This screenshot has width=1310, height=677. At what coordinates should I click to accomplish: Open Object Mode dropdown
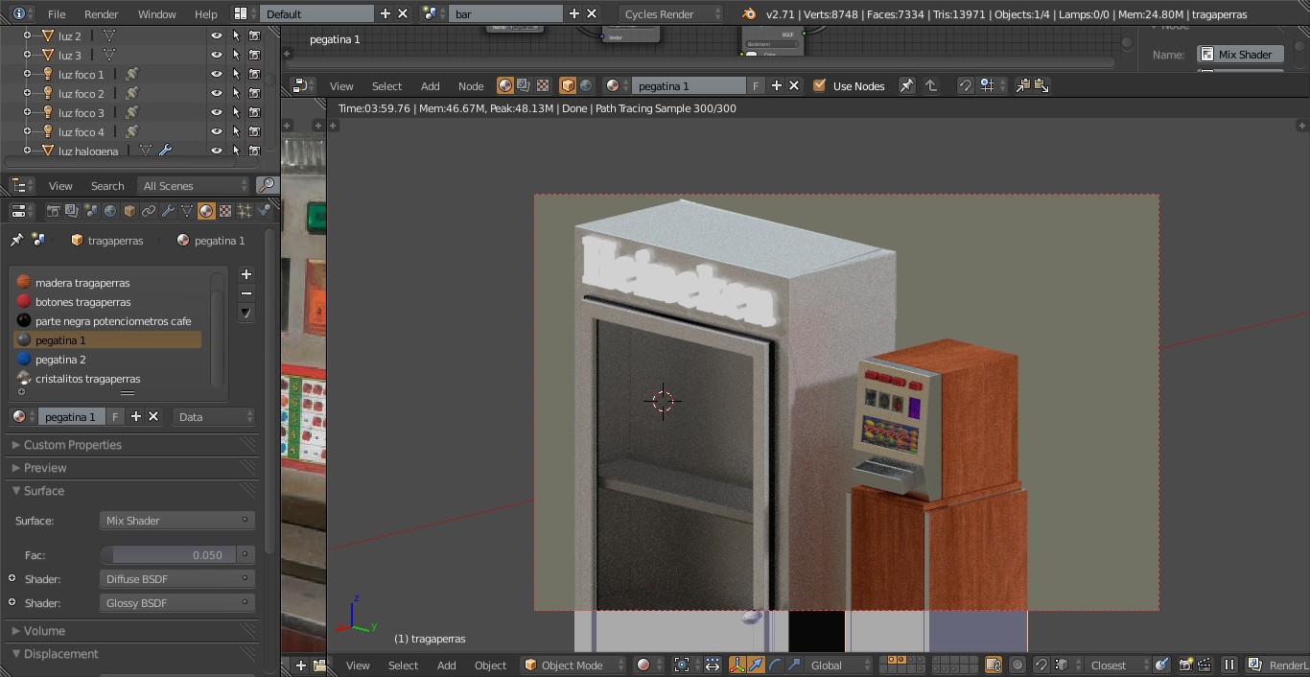click(x=574, y=665)
